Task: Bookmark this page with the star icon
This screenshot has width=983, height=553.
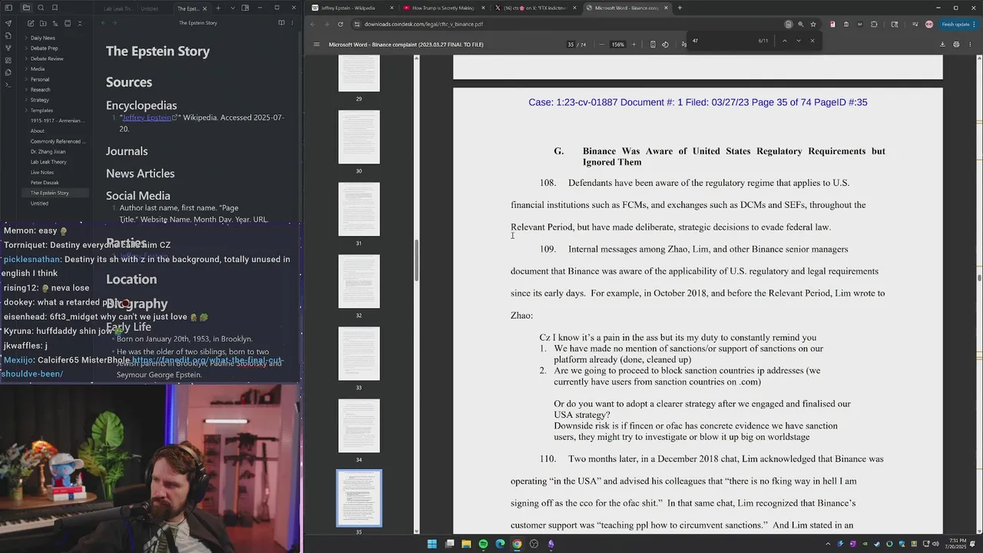Action: click(813, 24)
